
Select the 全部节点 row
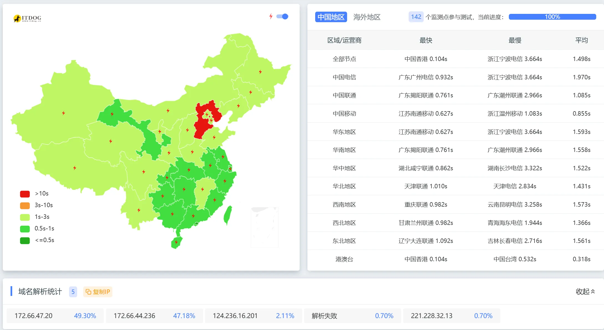(344, 59)
